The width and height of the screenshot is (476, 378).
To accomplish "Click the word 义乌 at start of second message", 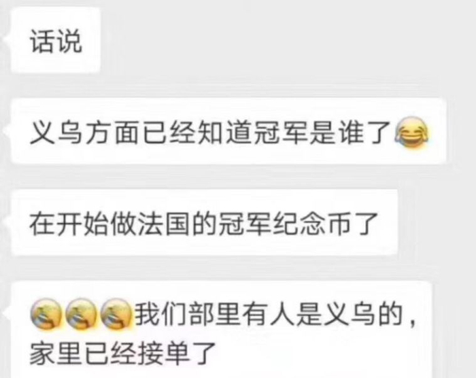I will click(56, 133).
